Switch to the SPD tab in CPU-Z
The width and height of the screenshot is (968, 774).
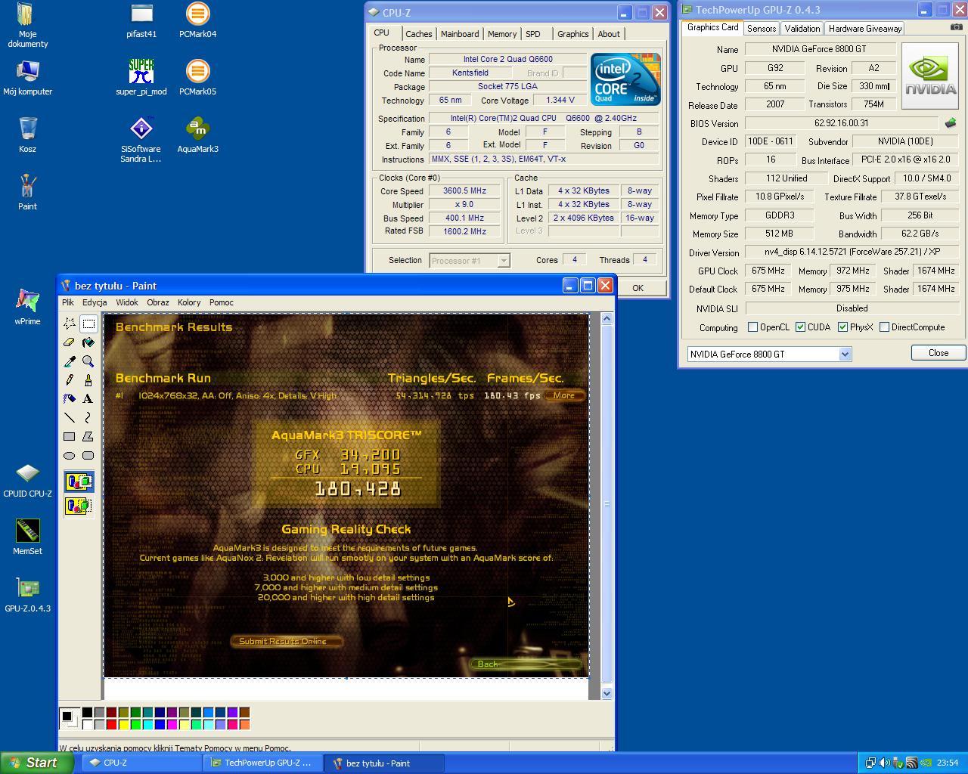coord(533,34)
